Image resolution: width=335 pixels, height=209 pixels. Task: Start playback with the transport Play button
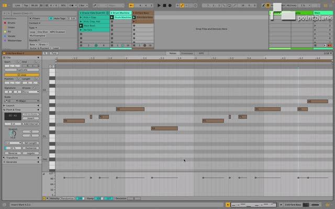(x=159, y=5)
